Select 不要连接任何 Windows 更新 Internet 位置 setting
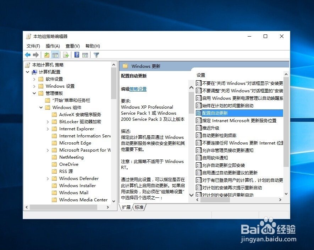Viewport: 314px width, 250px height. [x=243, y=143]
